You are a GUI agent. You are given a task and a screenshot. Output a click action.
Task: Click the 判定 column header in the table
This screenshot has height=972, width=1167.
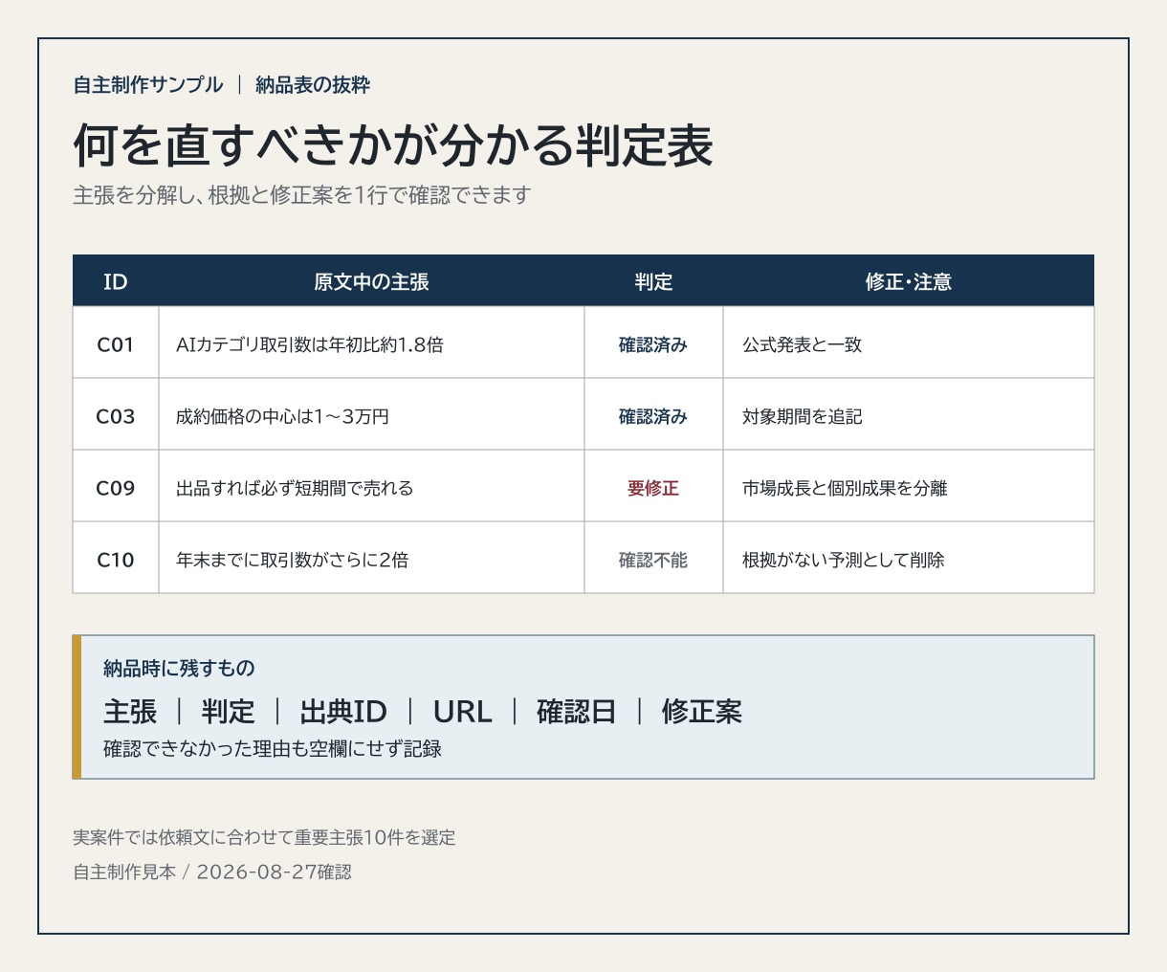653,282
